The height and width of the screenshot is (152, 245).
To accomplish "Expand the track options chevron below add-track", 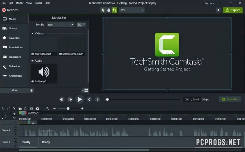I will click(x=14, y=118).
